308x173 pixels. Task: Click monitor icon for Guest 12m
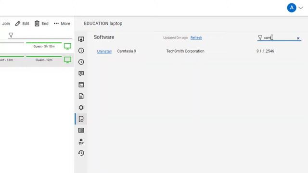tap(67, 60)
